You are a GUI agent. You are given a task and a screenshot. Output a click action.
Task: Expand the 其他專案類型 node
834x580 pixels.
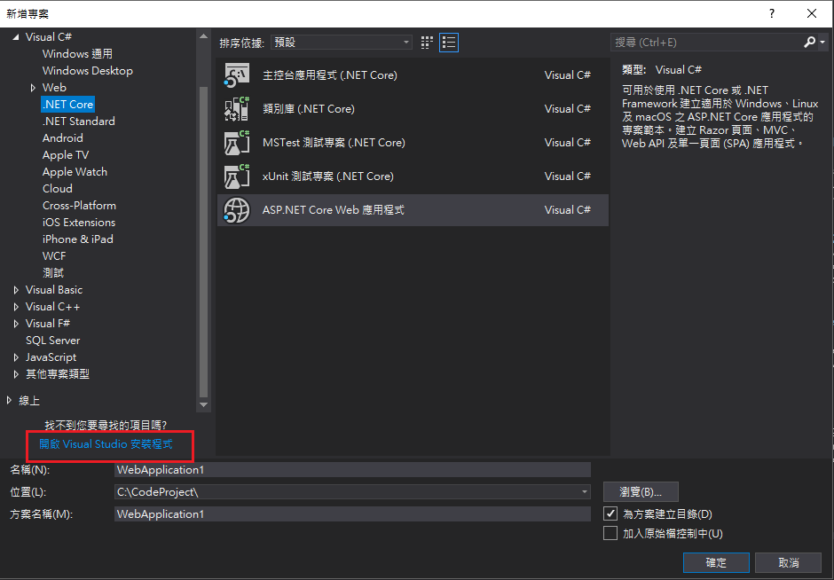16,374
